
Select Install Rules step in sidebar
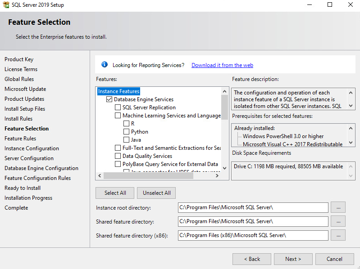pyautogui.click(x=18, y=119)
